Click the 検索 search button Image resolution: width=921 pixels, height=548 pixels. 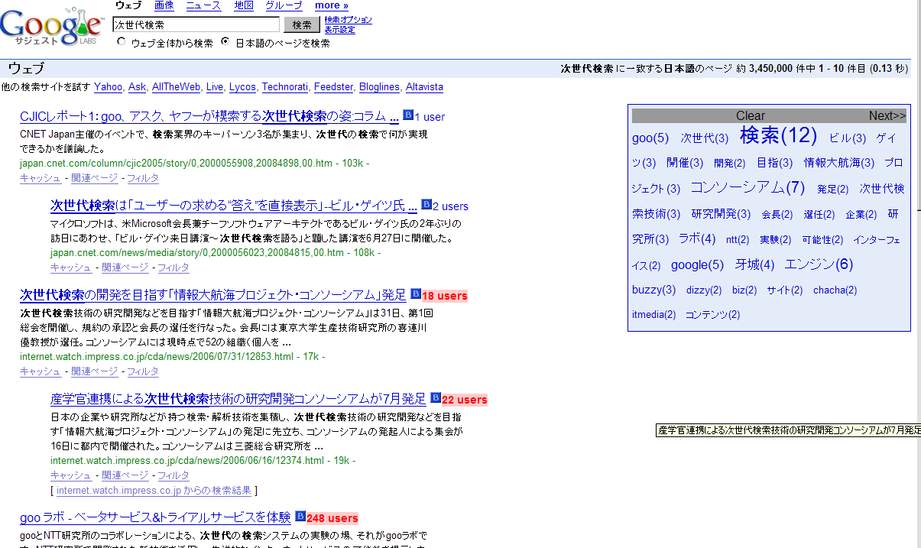tap(302, 24)
